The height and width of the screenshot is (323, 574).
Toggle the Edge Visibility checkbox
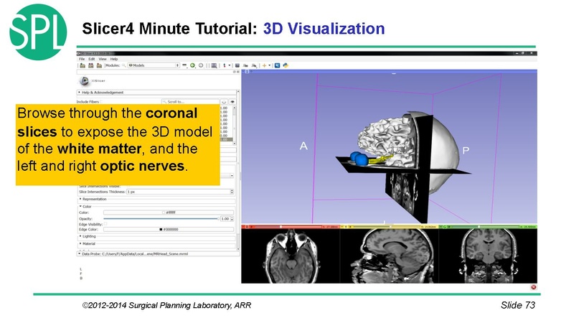[x=105, y=224]
